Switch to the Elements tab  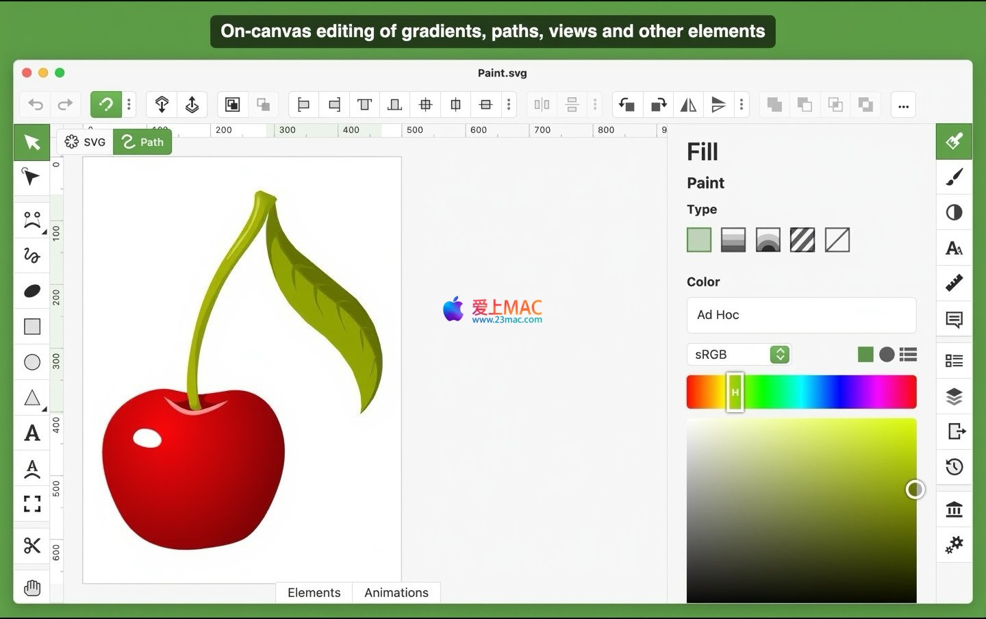click(314, 592)
